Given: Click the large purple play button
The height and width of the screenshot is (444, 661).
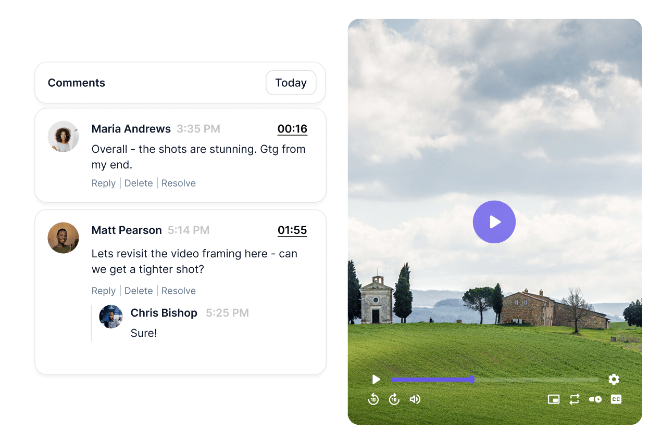Looking at the screenshot, I should 494,222.
